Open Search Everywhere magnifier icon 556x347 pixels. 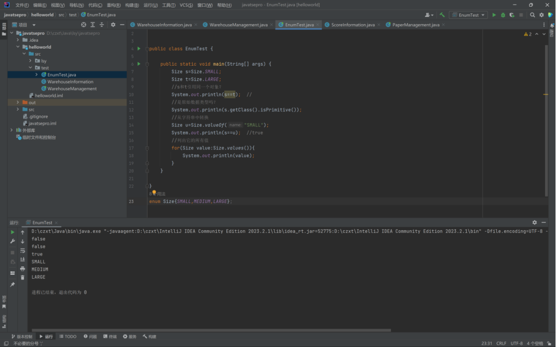point(532,15)
